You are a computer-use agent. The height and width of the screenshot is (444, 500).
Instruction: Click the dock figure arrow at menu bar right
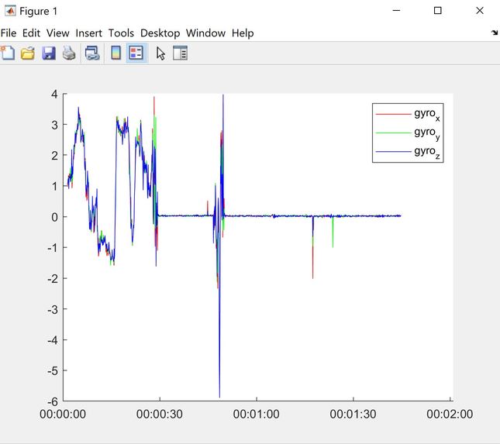pos(495,33)
